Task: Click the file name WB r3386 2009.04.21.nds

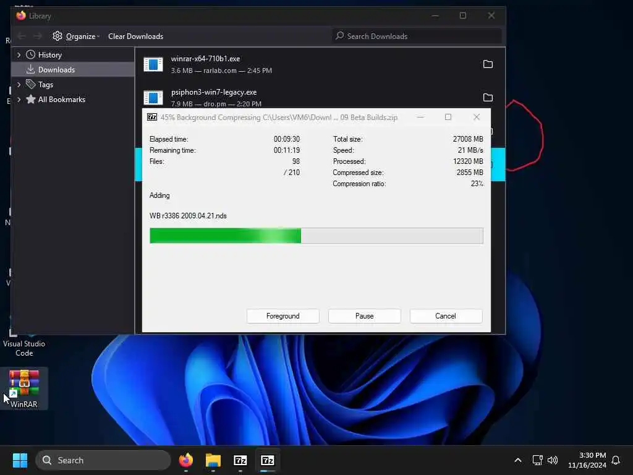Action: click(188, 216)
